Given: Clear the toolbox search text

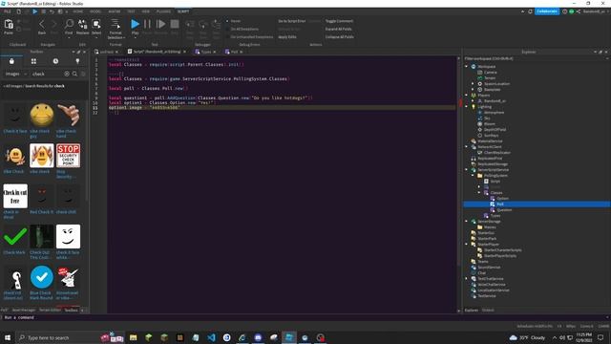Looking at the screenshot, I should click(67, 74).
